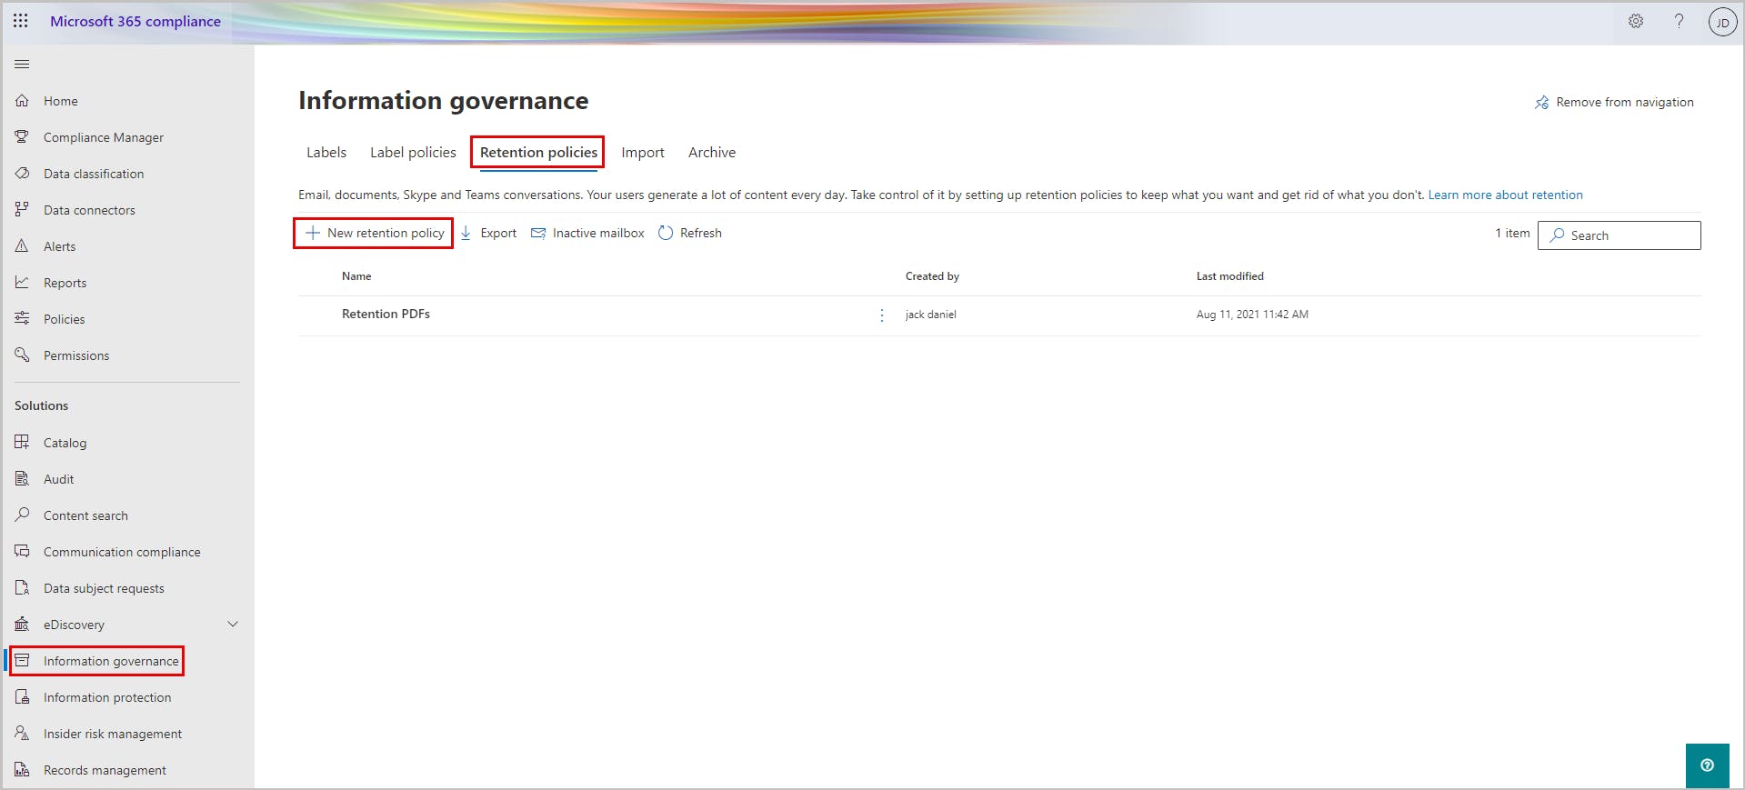1745x790 pixels.
Task: Sort by Created by column header
Action: [x=932, y=276]
